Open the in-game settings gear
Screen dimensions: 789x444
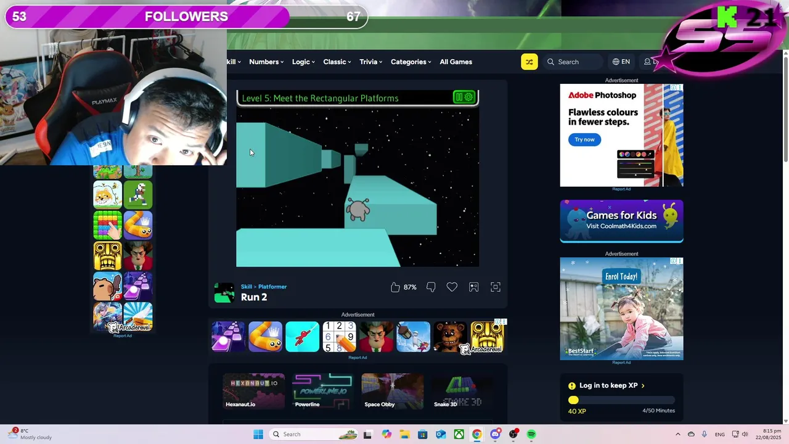tap(469, 97)
